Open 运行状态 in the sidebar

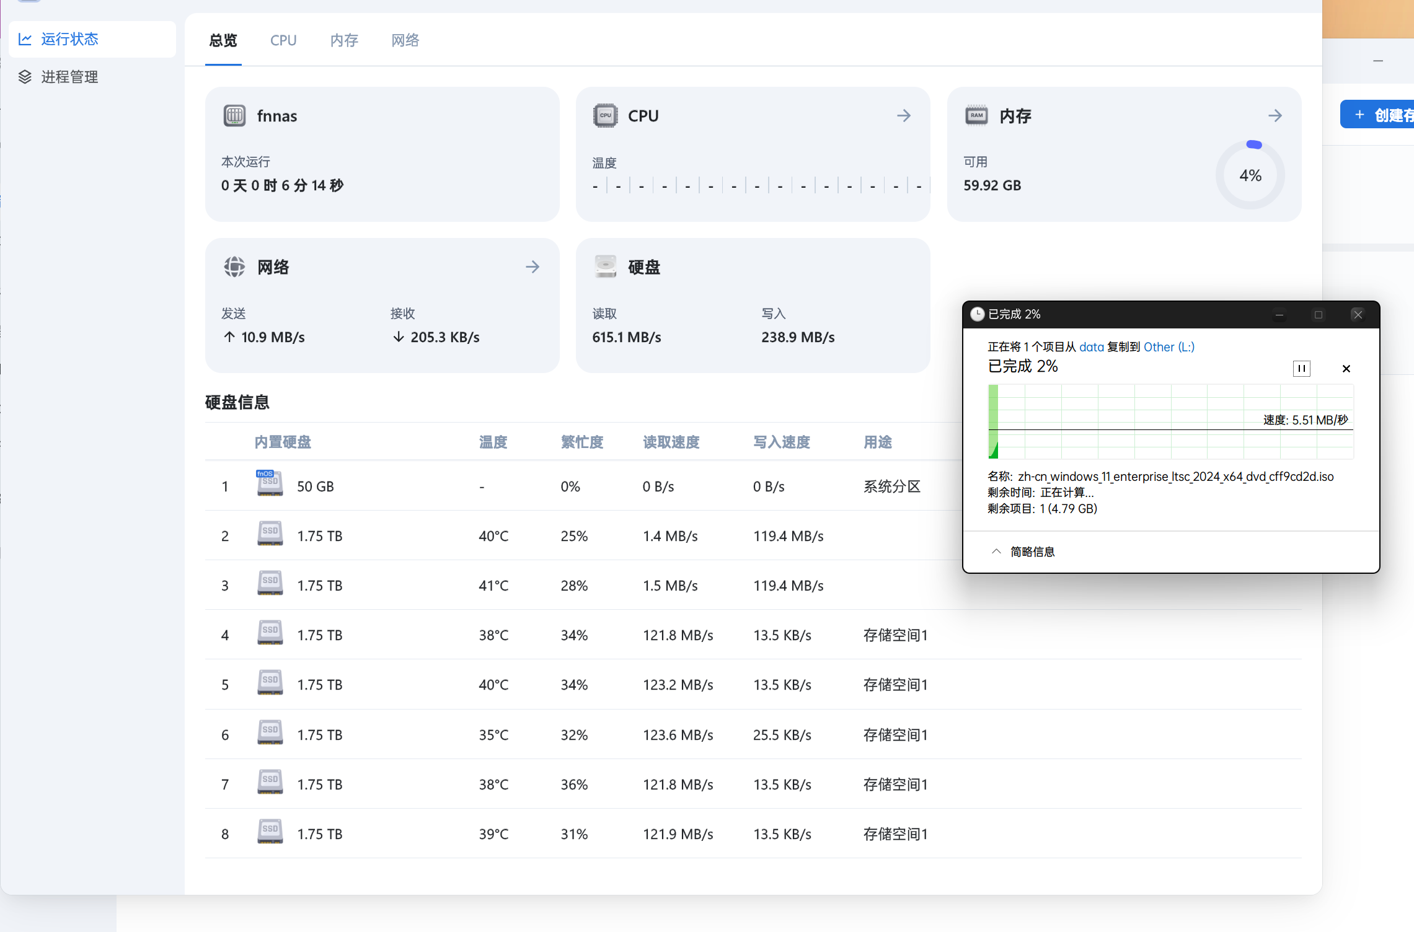(92, 39)
